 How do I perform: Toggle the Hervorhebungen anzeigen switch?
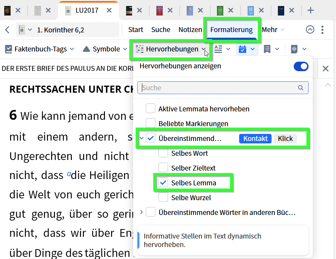tap(301, 67)
